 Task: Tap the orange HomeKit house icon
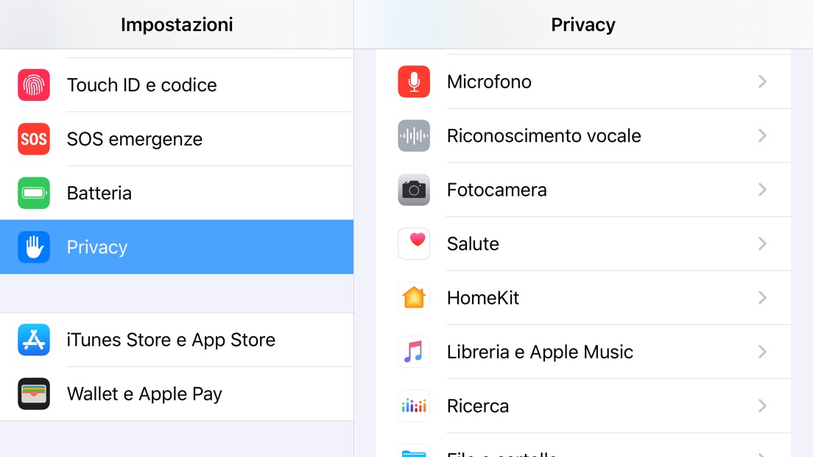414,298
